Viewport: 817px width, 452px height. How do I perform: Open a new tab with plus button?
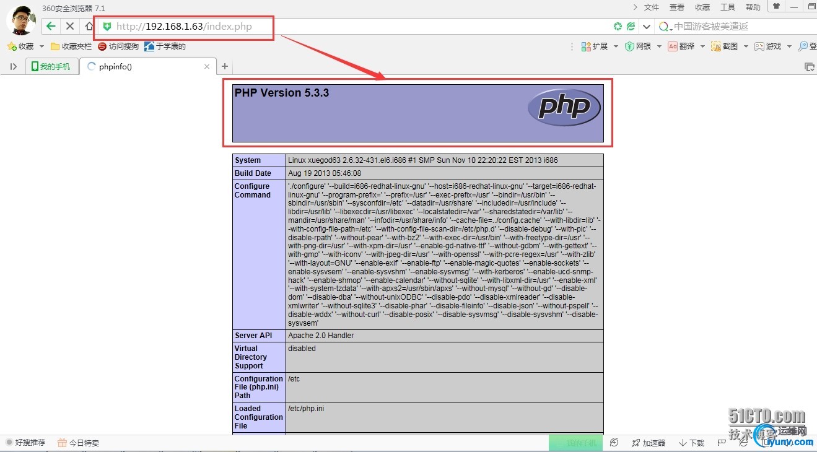pyautogui.click(x=225, y=67)
